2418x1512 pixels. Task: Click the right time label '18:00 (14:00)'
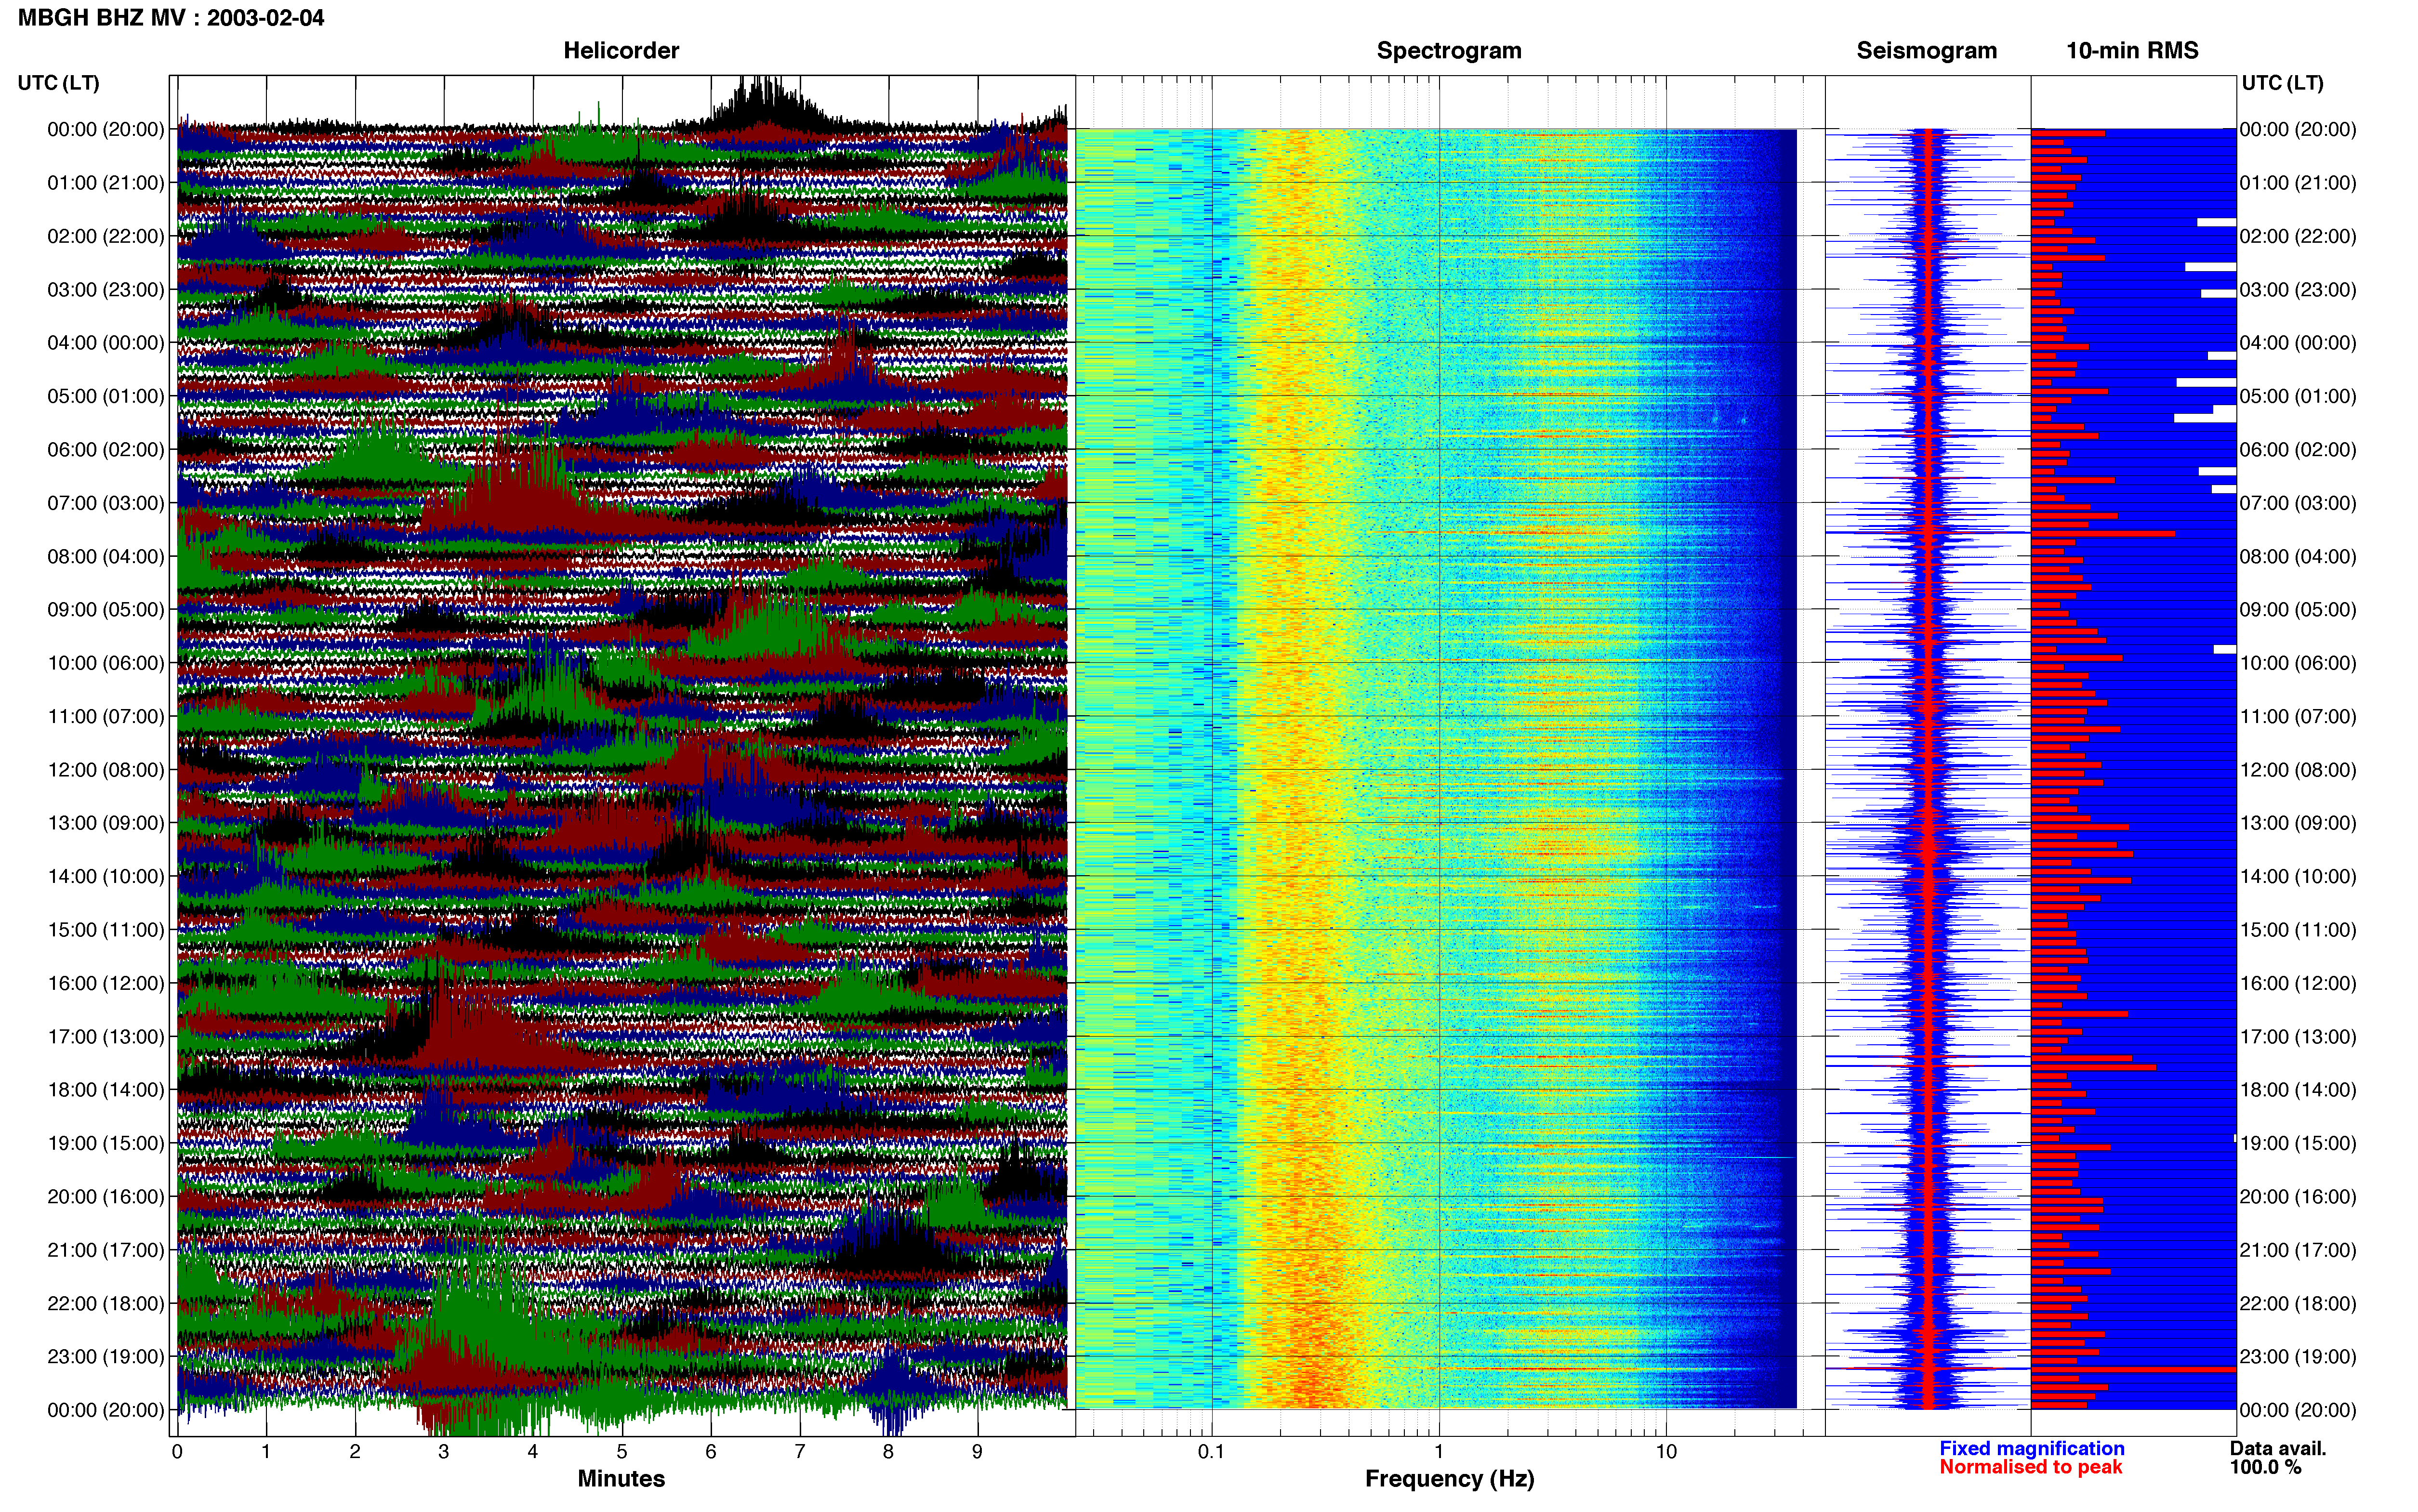pyautogui.click(x=2298, y=1090)
